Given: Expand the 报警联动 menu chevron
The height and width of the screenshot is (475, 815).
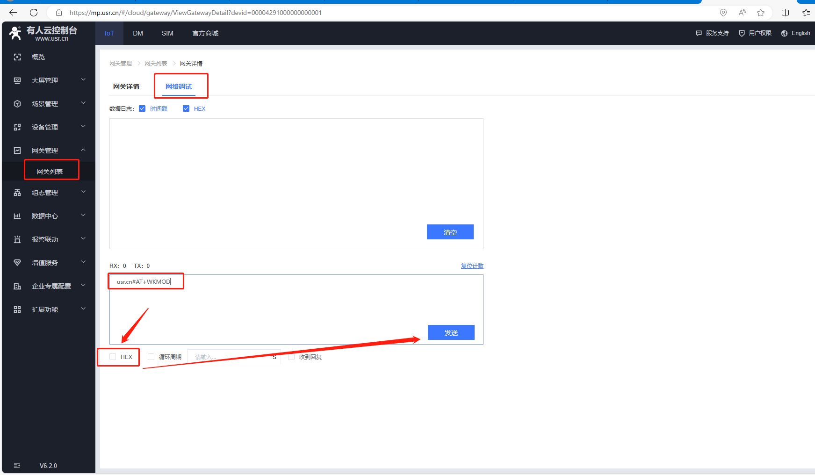Looking at the screenshot, I should (x=83, y=239).
